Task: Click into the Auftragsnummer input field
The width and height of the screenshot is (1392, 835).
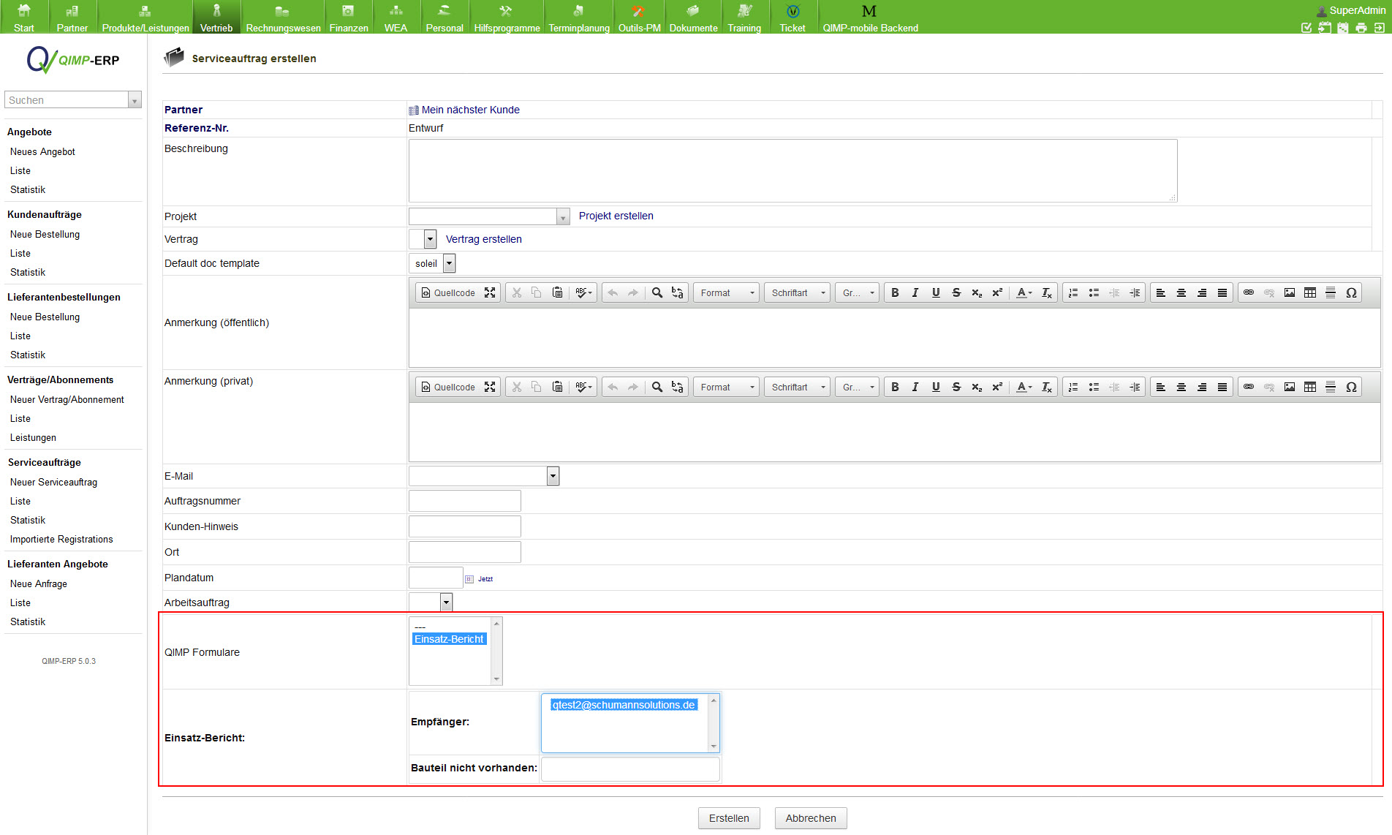Action: 465,501
